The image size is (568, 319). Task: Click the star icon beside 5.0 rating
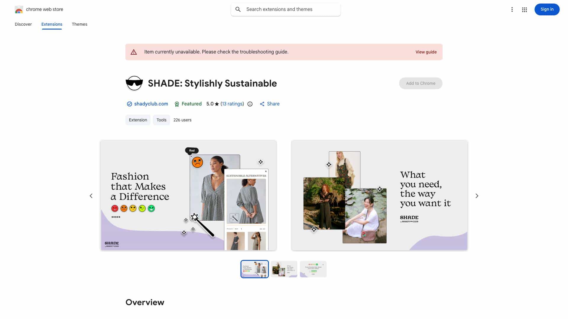[x=217, y=104]
